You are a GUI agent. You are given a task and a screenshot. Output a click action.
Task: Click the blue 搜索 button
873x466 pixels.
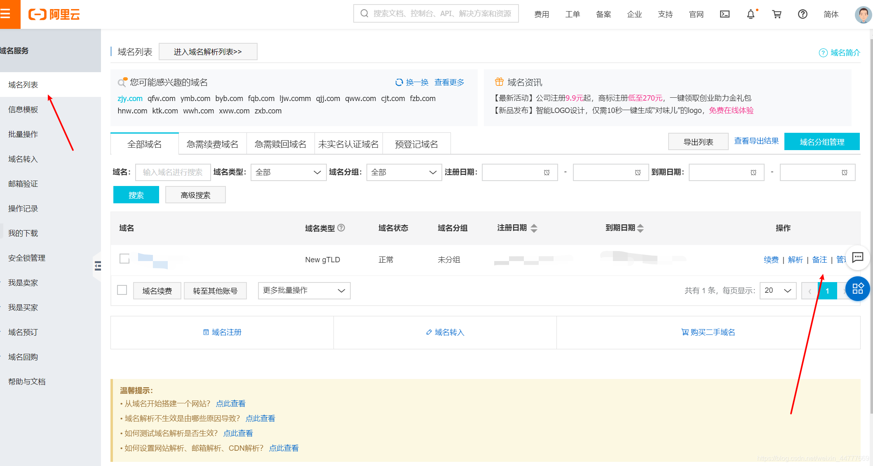(136, 195)
